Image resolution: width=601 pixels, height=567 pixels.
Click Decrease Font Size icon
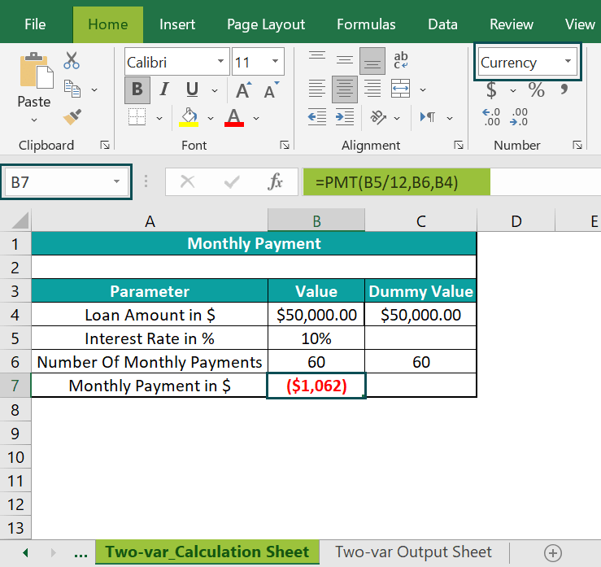click(272, 89)
